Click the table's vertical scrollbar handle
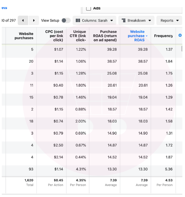Viewport: 185px width, 197px height. (x=182, y=48)
